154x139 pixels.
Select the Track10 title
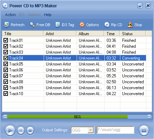tap(16, 93)
